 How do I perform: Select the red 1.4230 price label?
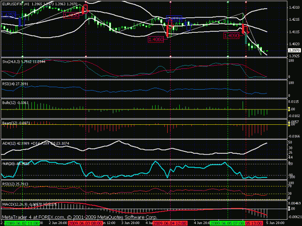(71, 15)
